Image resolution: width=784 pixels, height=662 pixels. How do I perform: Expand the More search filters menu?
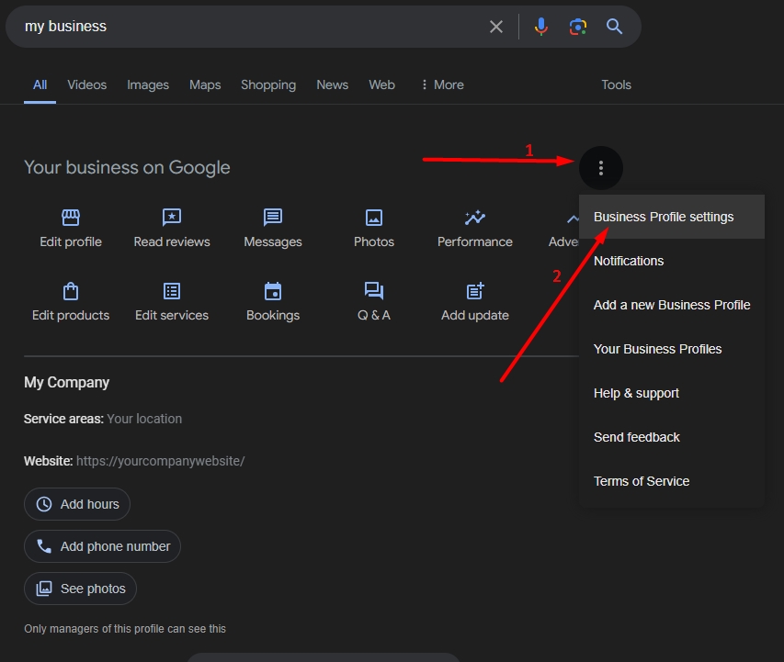442,85
